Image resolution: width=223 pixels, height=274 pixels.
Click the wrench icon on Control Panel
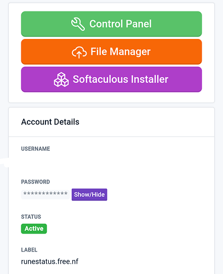[78, 24]
